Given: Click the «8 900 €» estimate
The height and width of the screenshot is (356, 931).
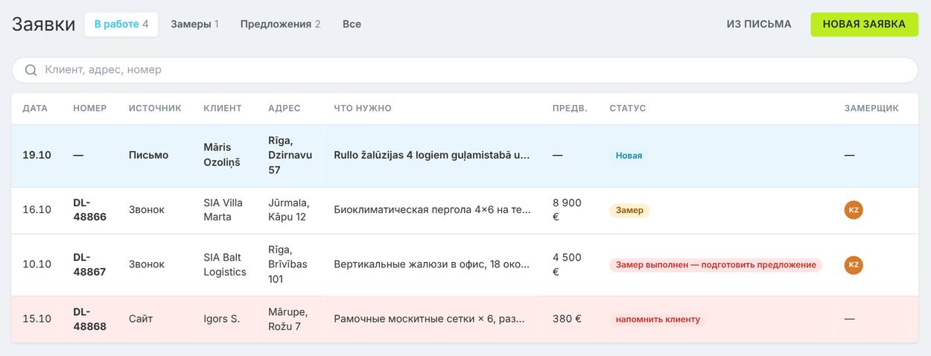Looking at the screenshot, I should point(568,210).
